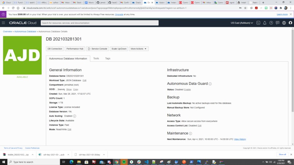294x165 pixels.
Task: Go back in browser history
Action: click(3, 8)
